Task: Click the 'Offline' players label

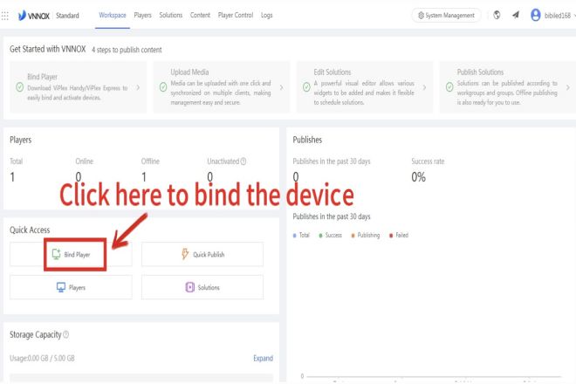Action: pos(150,161)
